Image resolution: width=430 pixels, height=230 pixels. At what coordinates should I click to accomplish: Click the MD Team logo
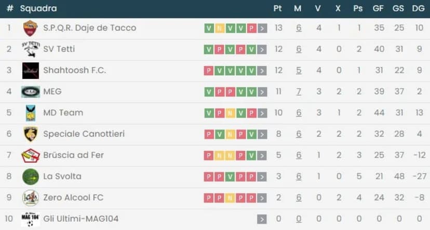31,113
